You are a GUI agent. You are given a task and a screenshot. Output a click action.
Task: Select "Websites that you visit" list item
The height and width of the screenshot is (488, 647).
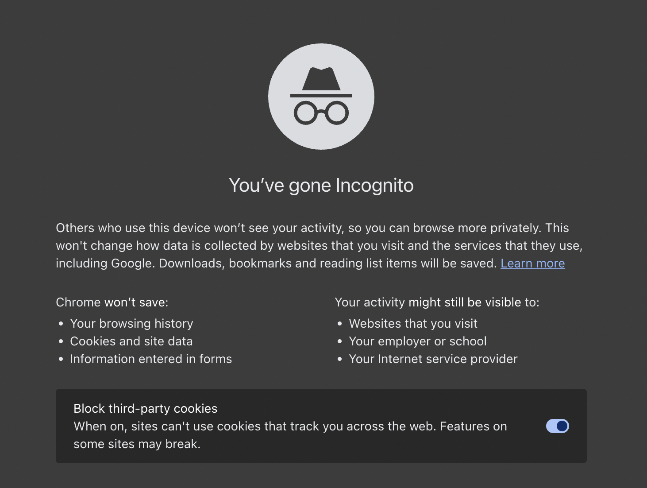(413, 324)
